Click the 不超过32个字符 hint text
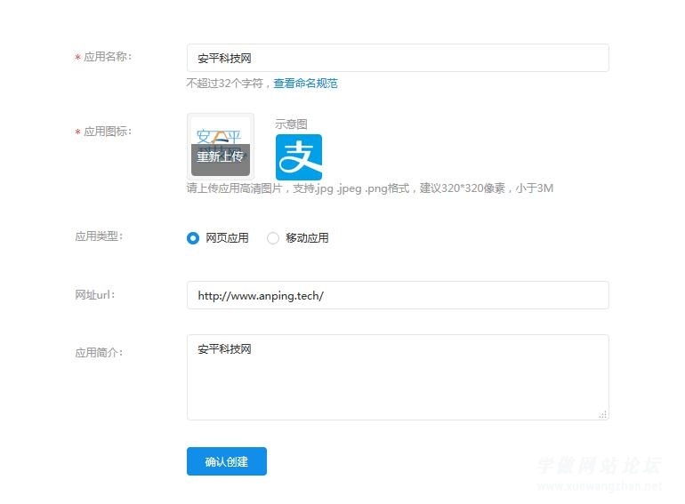Viewport: 685px width, 504px height. [225, 83]
